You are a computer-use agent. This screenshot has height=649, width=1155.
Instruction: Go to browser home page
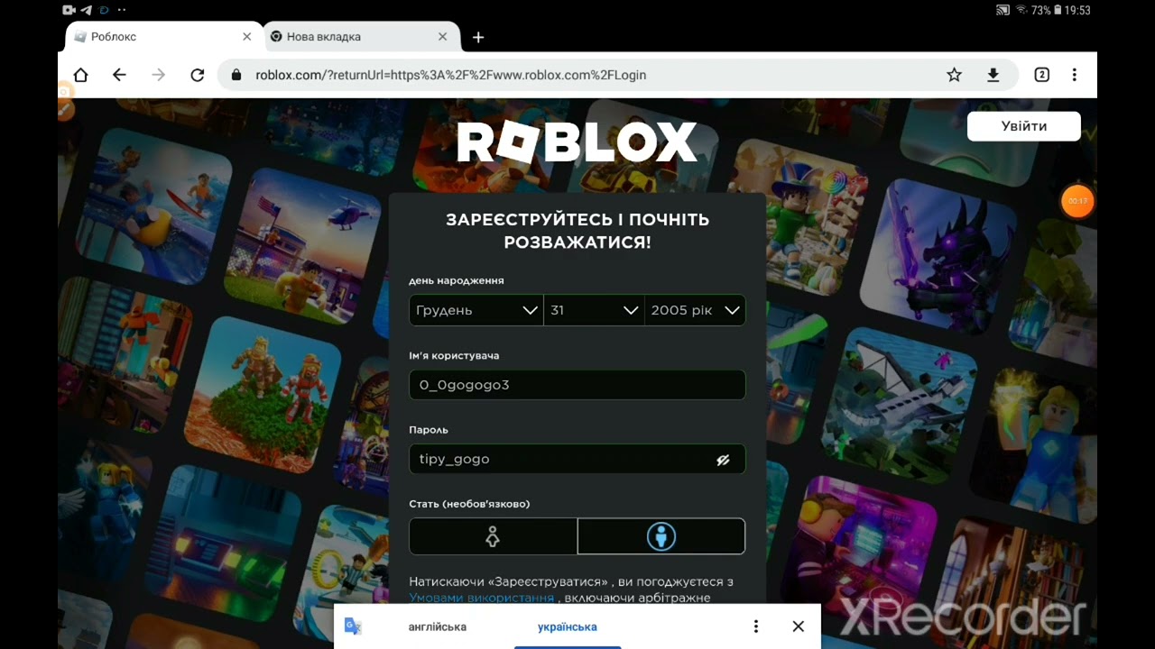click(81, 75)
